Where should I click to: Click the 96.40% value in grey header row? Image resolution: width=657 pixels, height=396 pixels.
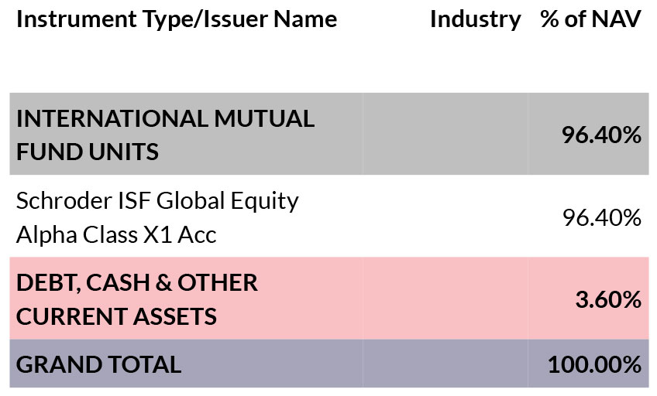coord(601,135)
